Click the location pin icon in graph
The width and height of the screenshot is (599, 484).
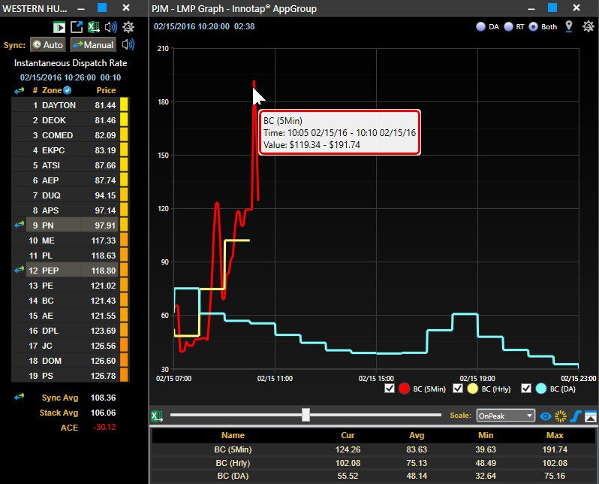coord(569,26)
